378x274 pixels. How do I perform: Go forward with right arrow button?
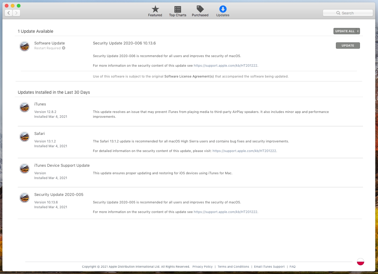pyautogui.click(x=17, y=13)
